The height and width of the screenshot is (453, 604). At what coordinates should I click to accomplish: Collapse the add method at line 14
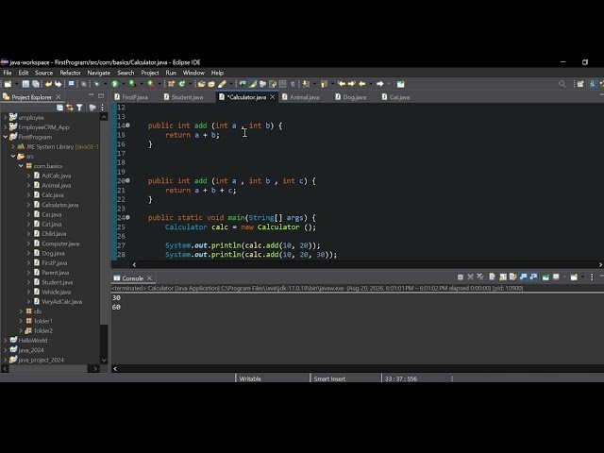(127, 126)
